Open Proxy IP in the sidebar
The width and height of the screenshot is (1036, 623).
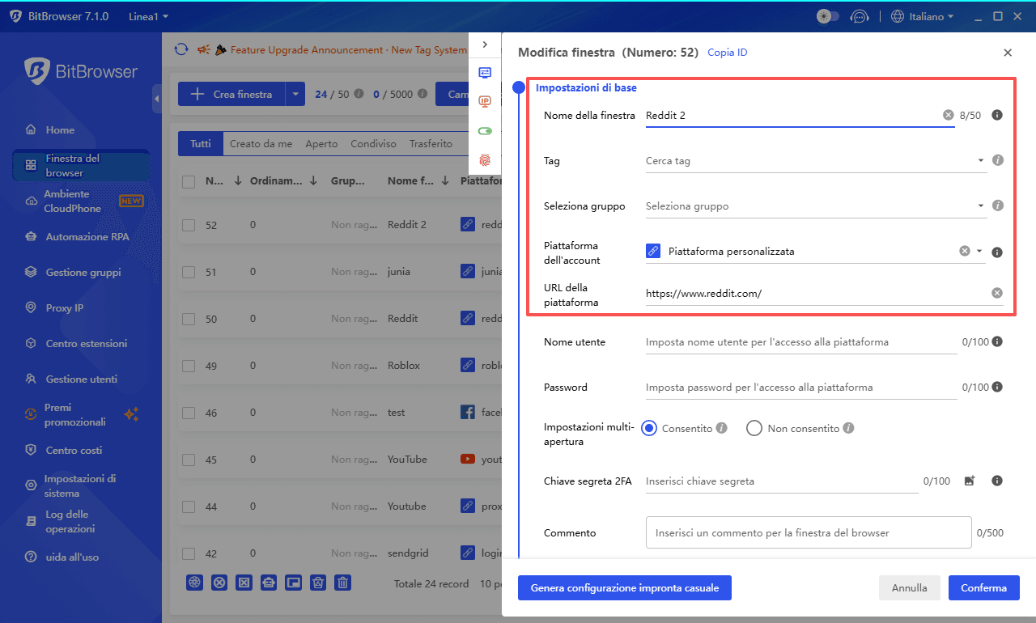[65, 308]
